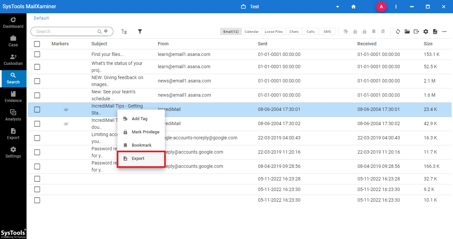Check the checkbox of the 32.7 K row
Viewport: 453px width, 239px height.
[37, 179]
